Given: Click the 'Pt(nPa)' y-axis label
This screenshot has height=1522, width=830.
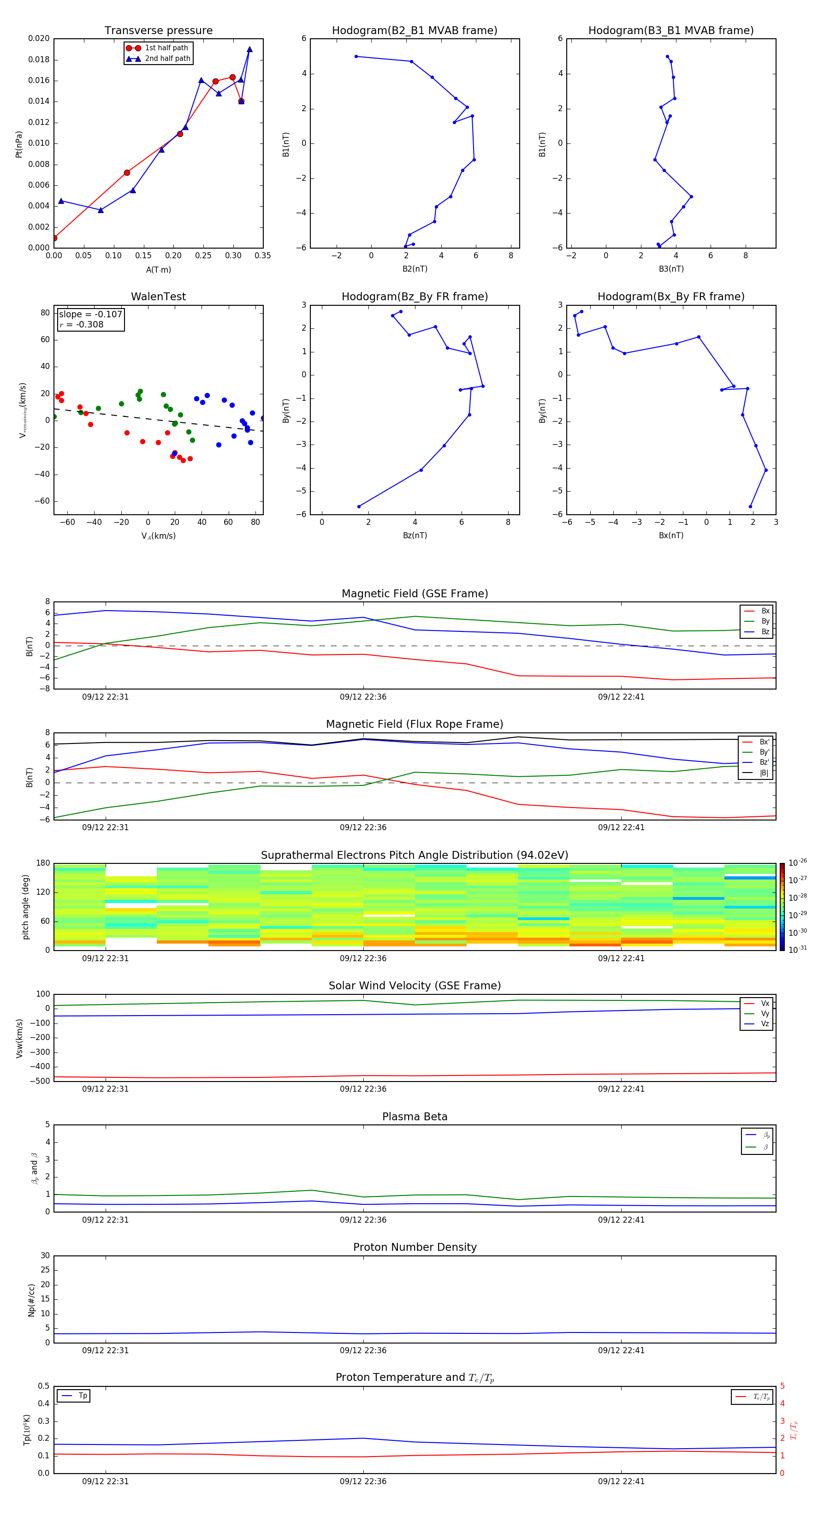Looking at the screenshot, I should (x=19, y=144).
